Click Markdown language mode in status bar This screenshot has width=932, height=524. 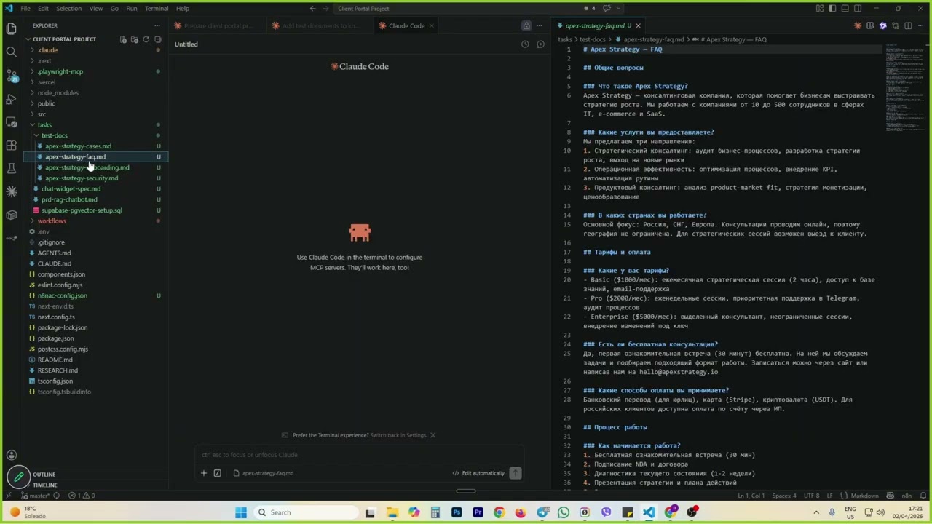864,496
